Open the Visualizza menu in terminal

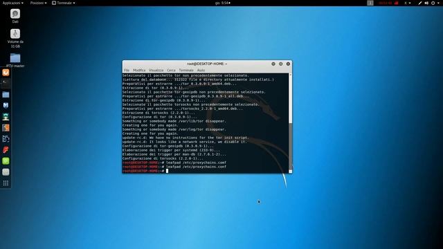[156, 71]
